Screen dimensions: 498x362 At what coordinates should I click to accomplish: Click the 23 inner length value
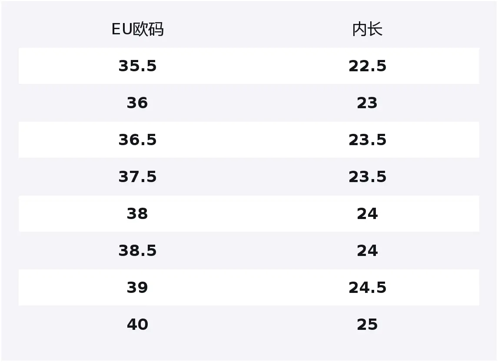(367, 103)
